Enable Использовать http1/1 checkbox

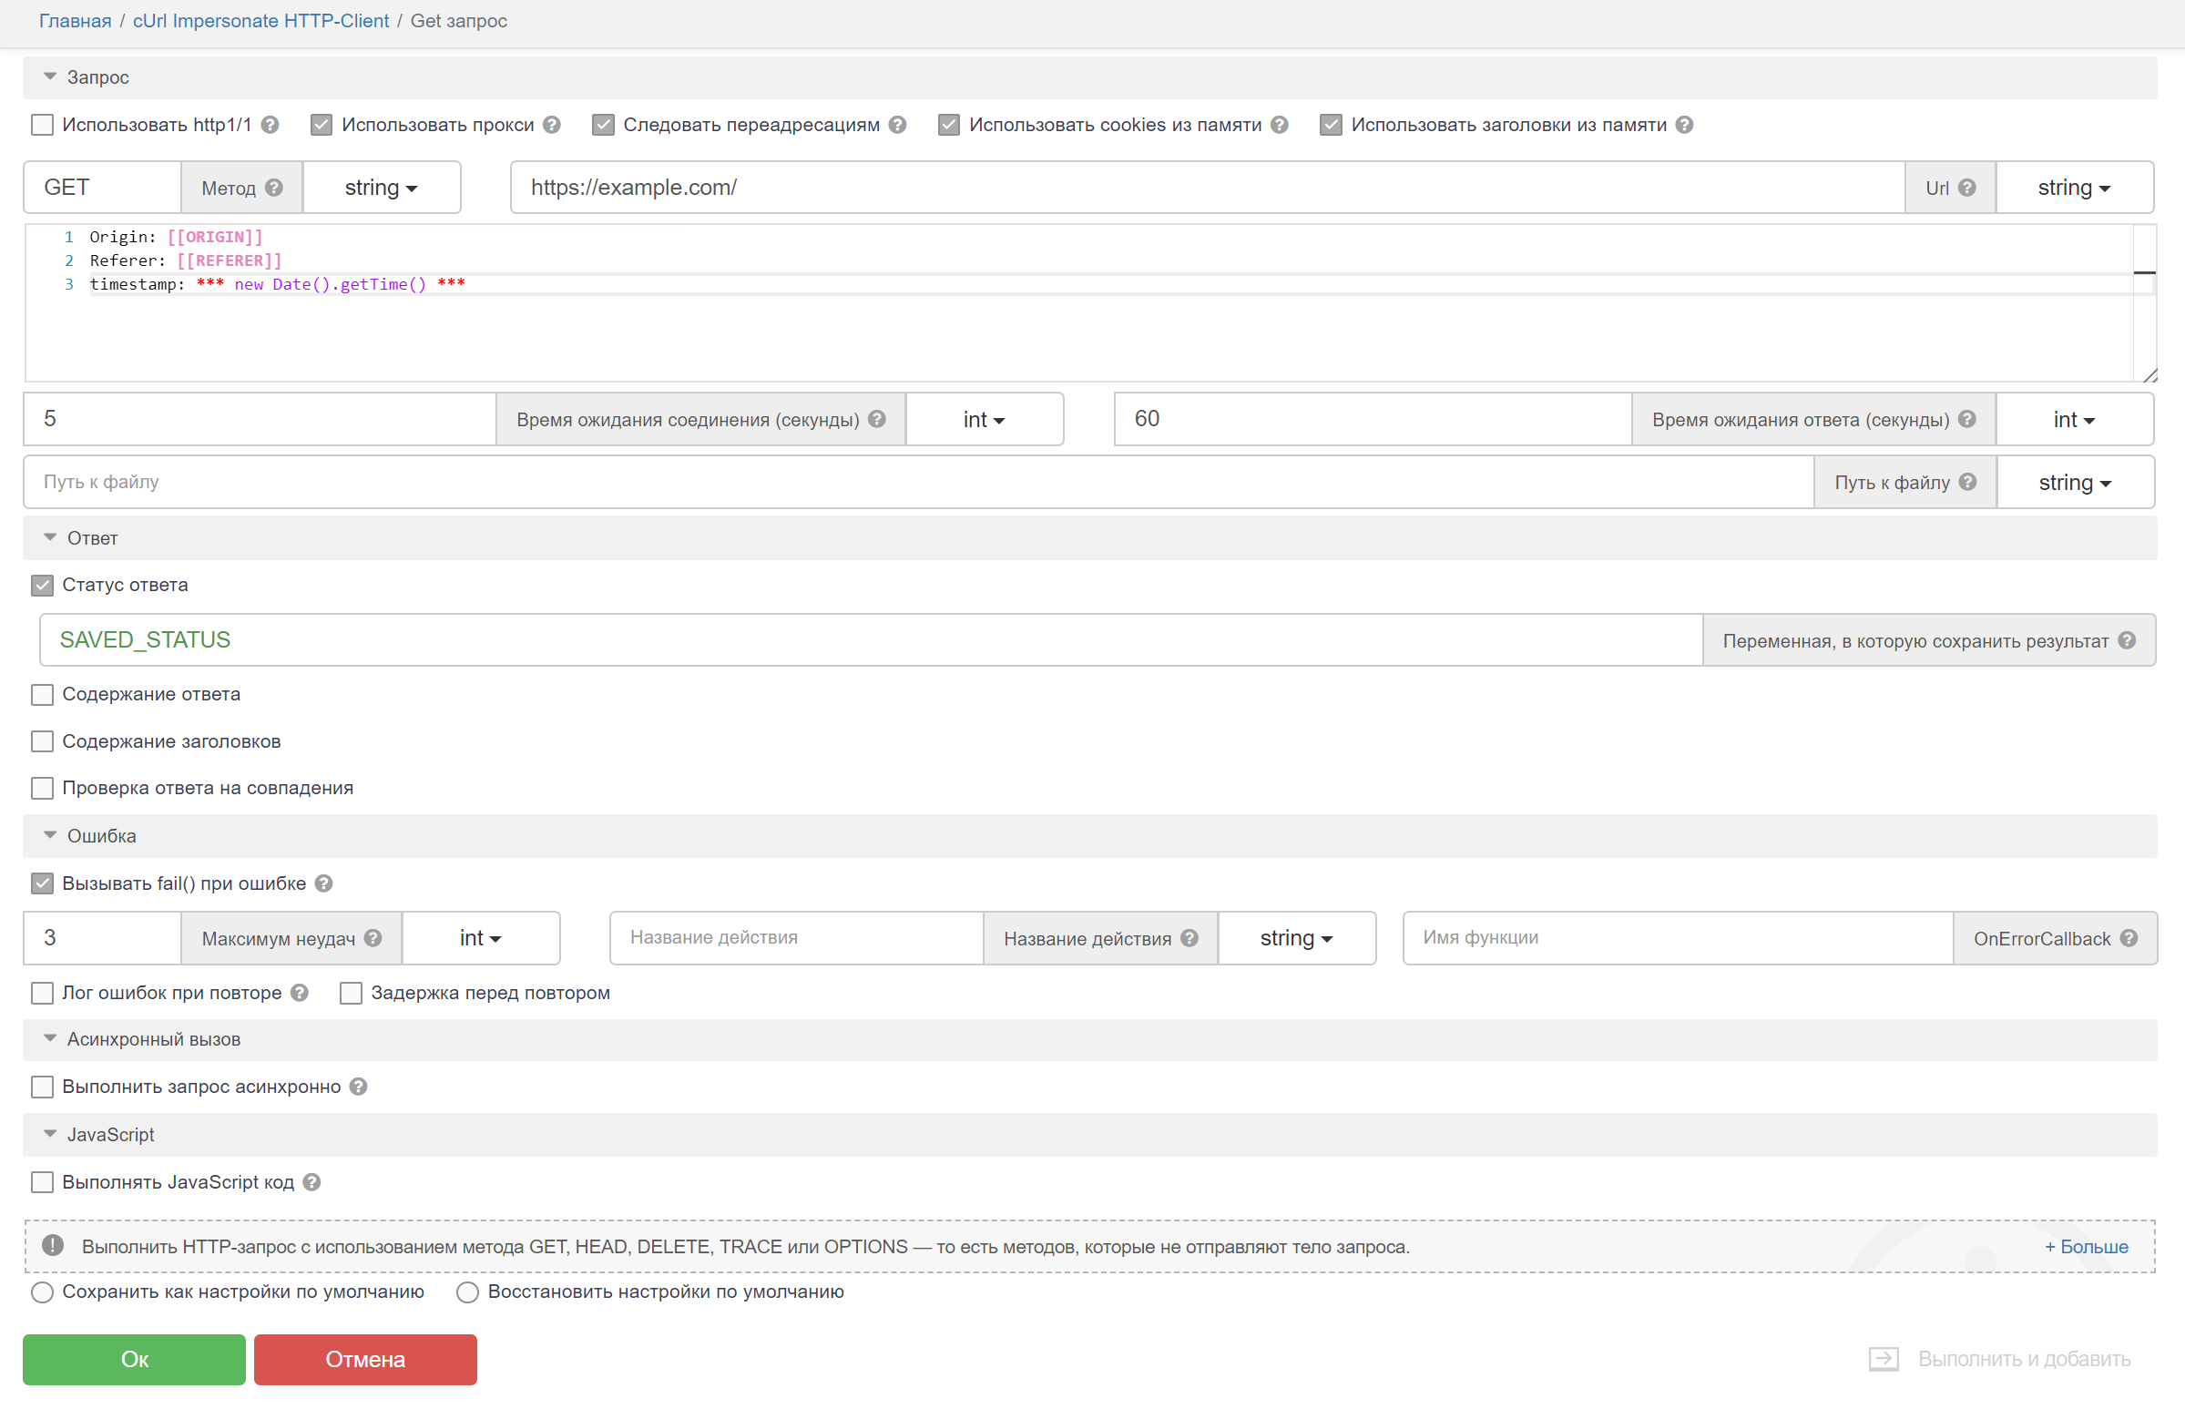42,126
